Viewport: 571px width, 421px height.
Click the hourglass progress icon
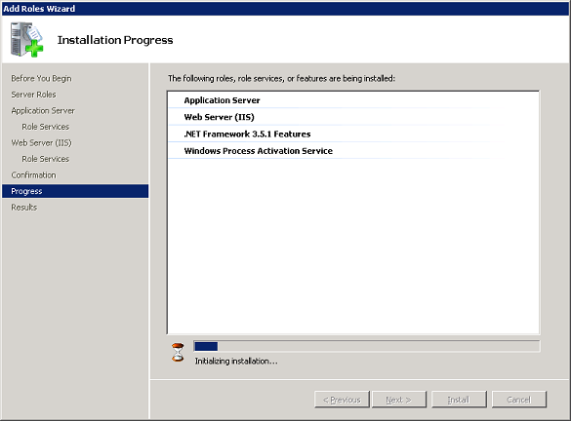pos(178,352)
